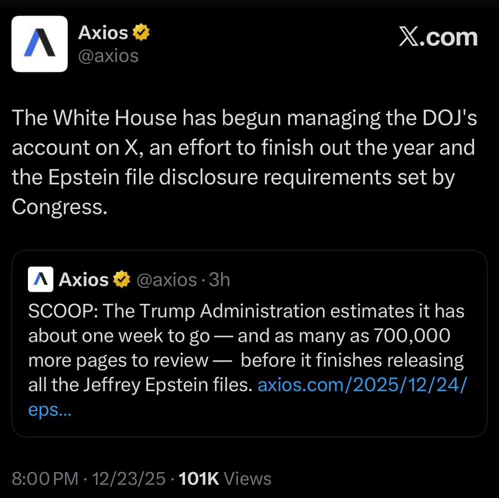This screenshot has height=498, width=499.
Task: Click the Axios name in the quoted post
Action: click(83, 280)
